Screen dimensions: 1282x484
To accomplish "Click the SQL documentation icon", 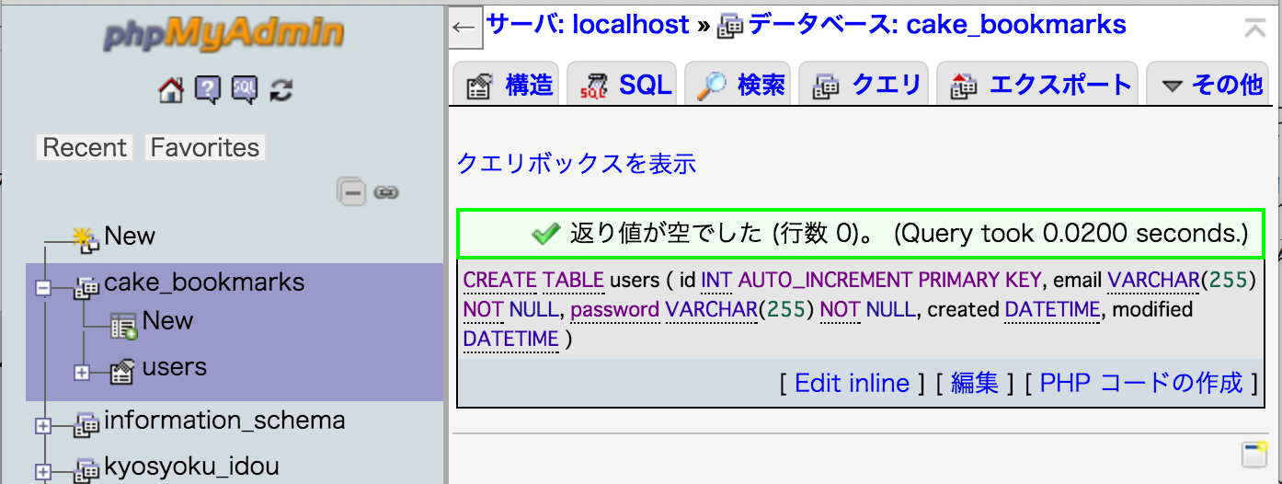I will pos(245,89).
